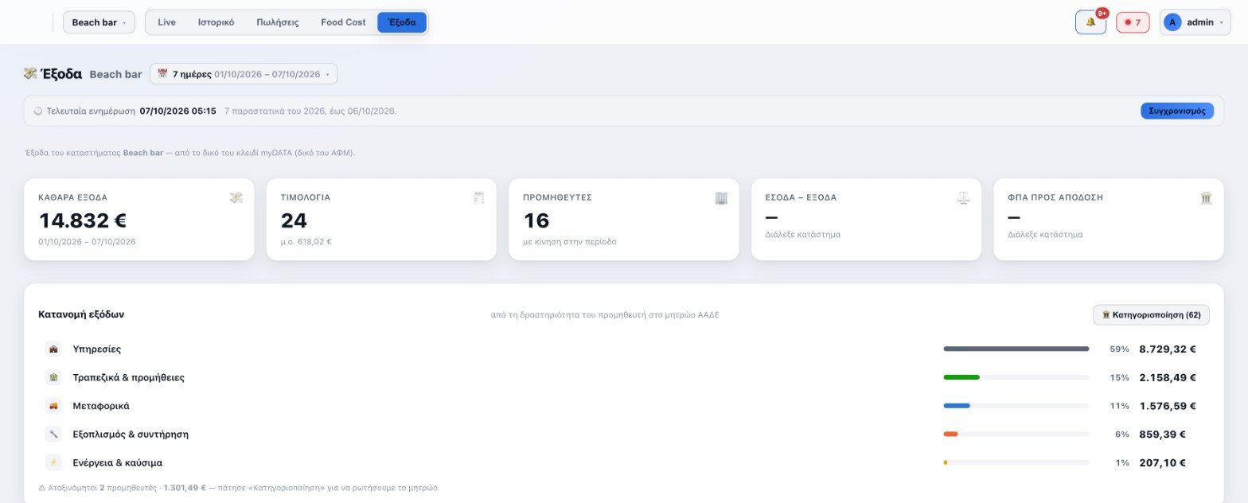1248x503 pixels.
Task: Open Κατηγοριοποίηση (62) button
Action: [1151, 315]
